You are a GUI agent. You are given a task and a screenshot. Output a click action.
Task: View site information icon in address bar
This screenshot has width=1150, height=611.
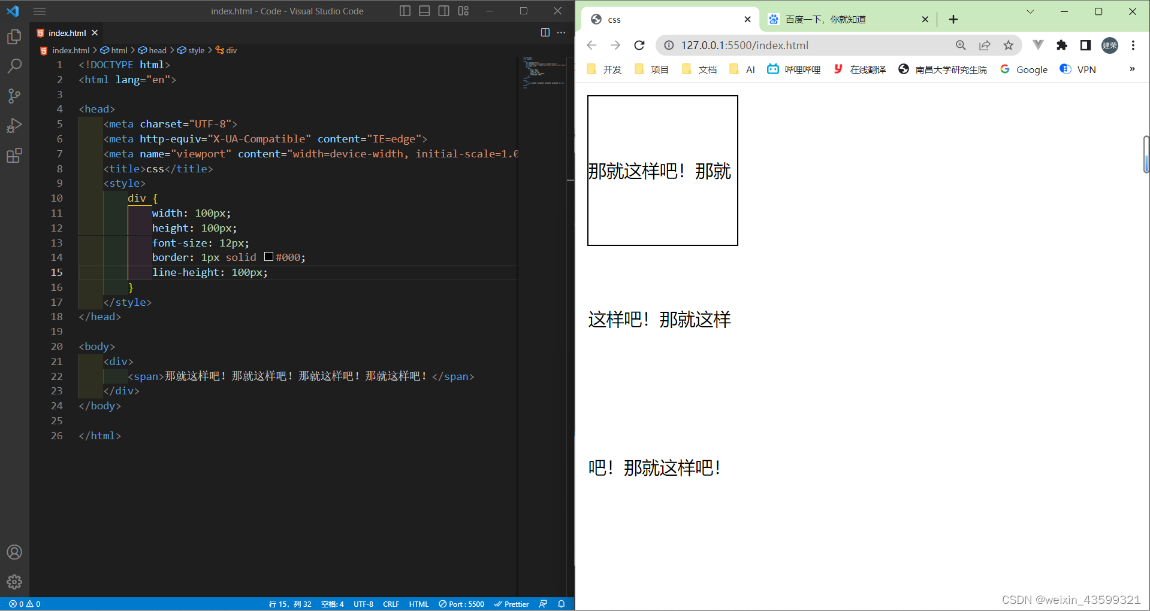[x=669, y=45]
